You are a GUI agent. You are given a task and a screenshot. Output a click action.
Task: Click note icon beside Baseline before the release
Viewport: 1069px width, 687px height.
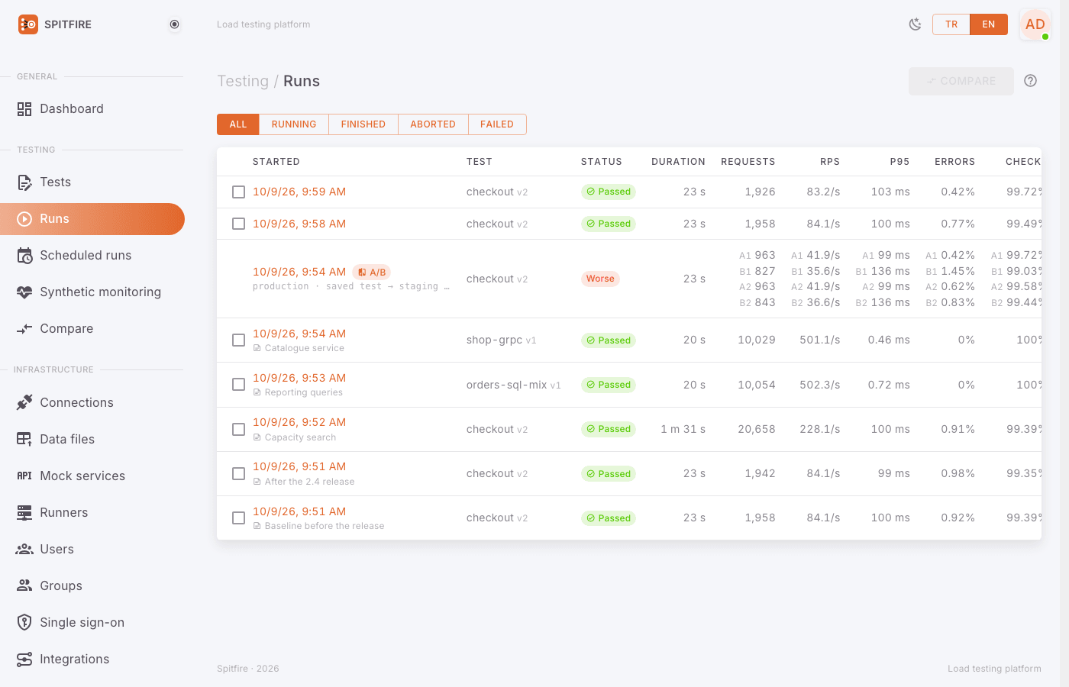(257, 526)
